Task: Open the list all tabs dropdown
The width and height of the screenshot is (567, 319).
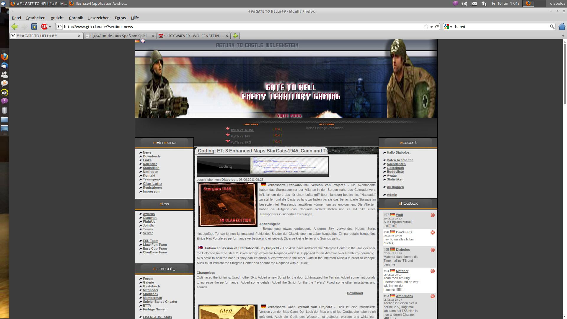Action: (x=563, y=36)
